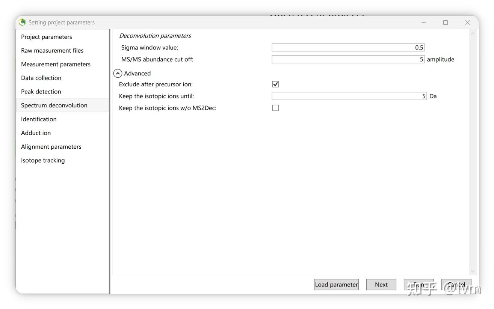Uncheck Exclude after precursor ion
This screenshot has height=309, width=494.
[x=275, y=84]
